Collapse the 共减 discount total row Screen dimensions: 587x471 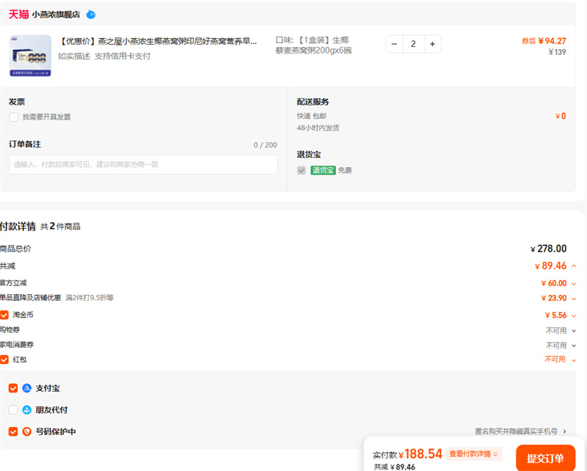574,266
